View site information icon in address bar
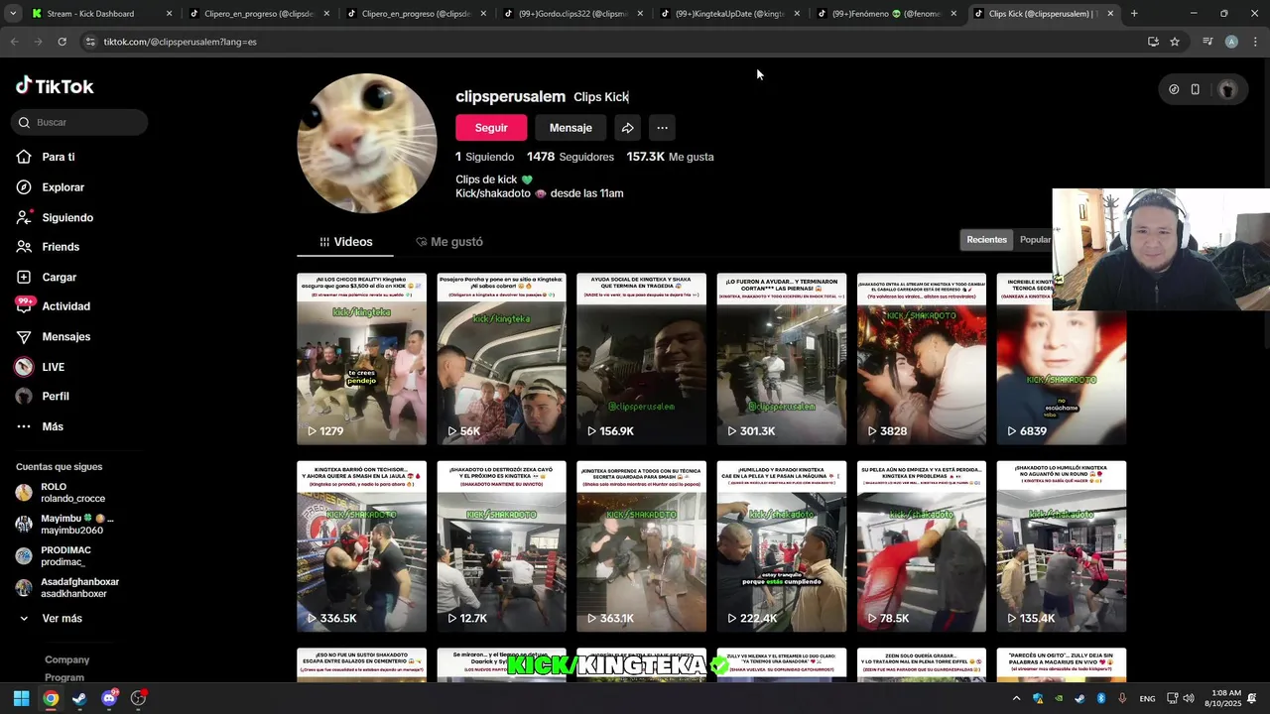 point(90,42)
